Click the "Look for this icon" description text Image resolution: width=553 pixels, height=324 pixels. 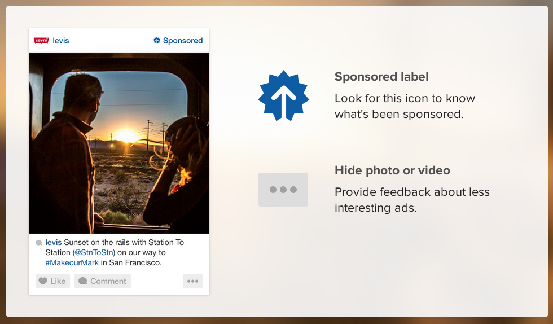pyautogui.click(x=405, y=106)
